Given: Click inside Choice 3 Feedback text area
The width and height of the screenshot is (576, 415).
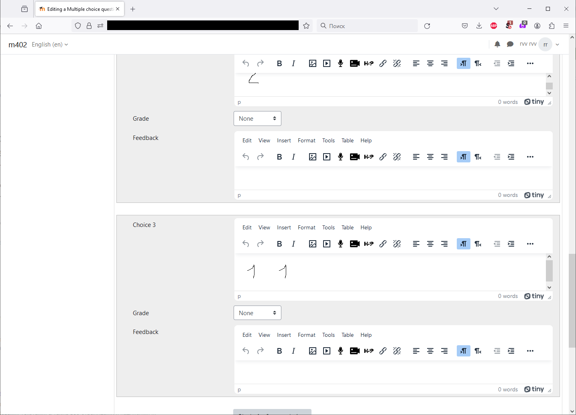Looking at the screenshot, I should click(x=393, y=372).
